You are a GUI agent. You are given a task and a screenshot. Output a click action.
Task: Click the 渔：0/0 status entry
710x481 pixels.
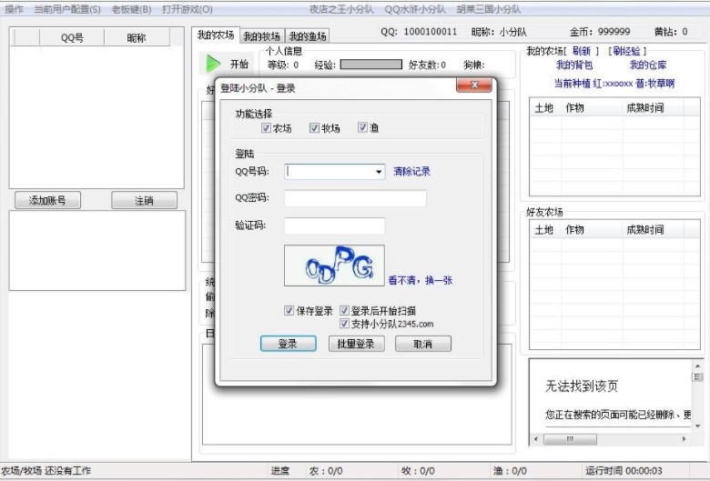coord(510,471)
